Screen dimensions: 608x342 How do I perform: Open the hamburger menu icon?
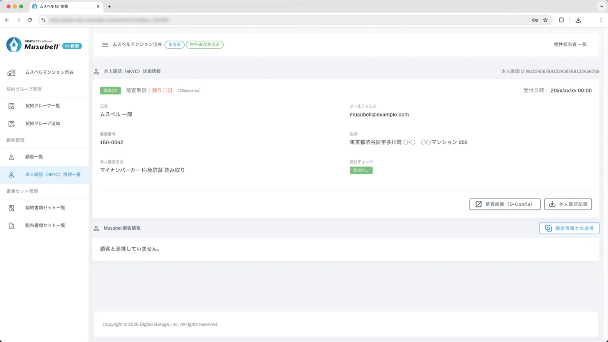(x=105, y=44)
